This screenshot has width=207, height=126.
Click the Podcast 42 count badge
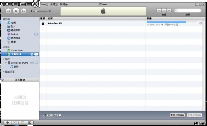(x=36, y=34)
